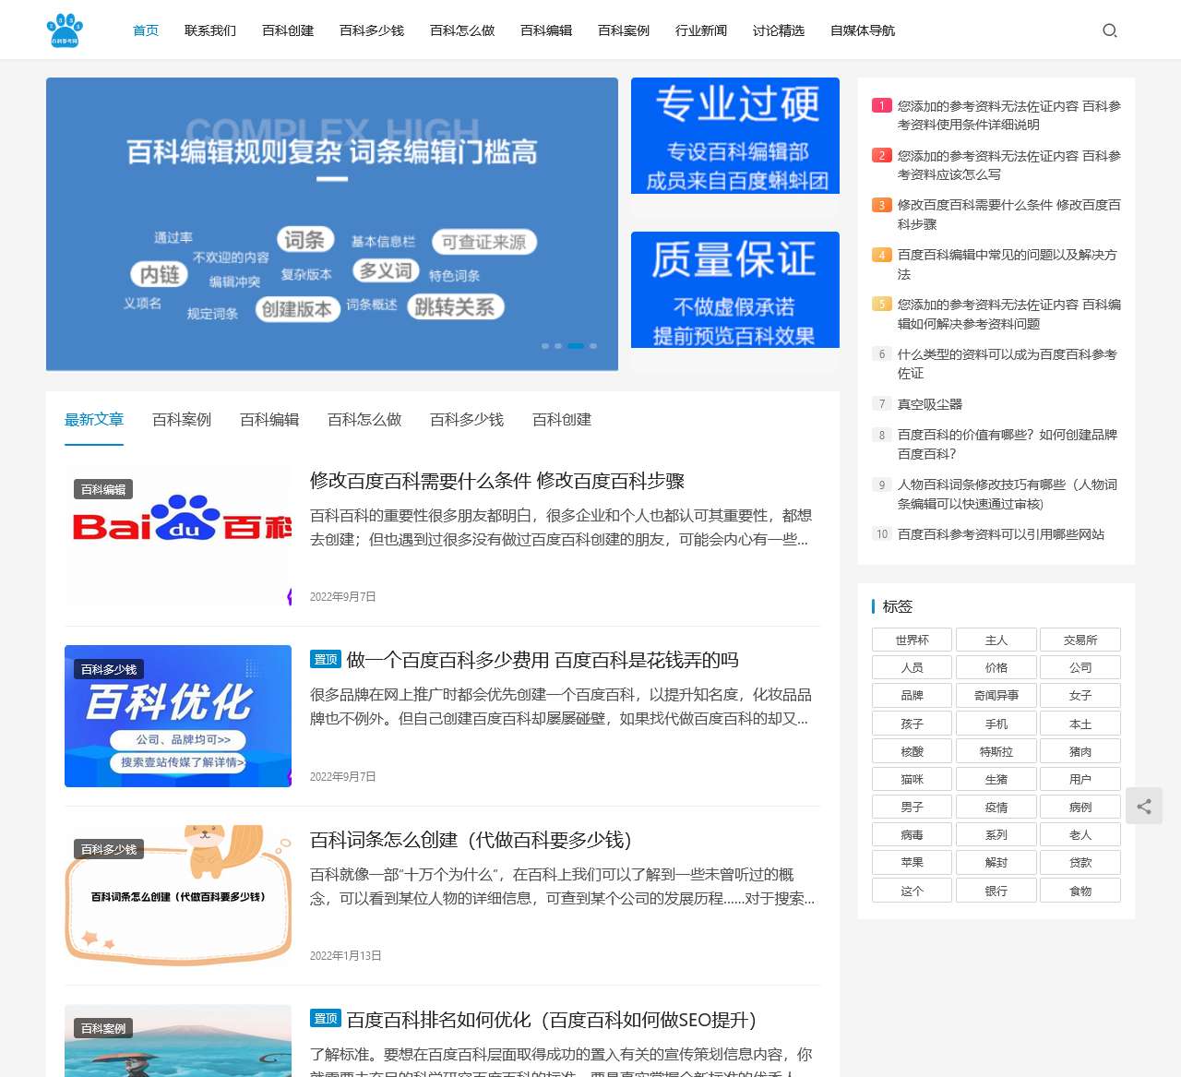The image size is (1181, 1077).
Task: Select the 奇闻异事 tag
Action: pyautogui.click(x=996, y=695)
